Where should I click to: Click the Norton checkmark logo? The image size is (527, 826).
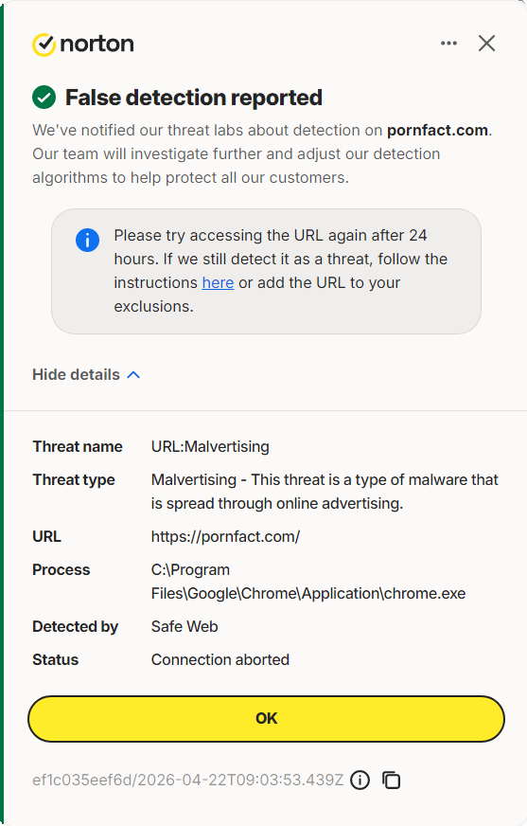44,45
